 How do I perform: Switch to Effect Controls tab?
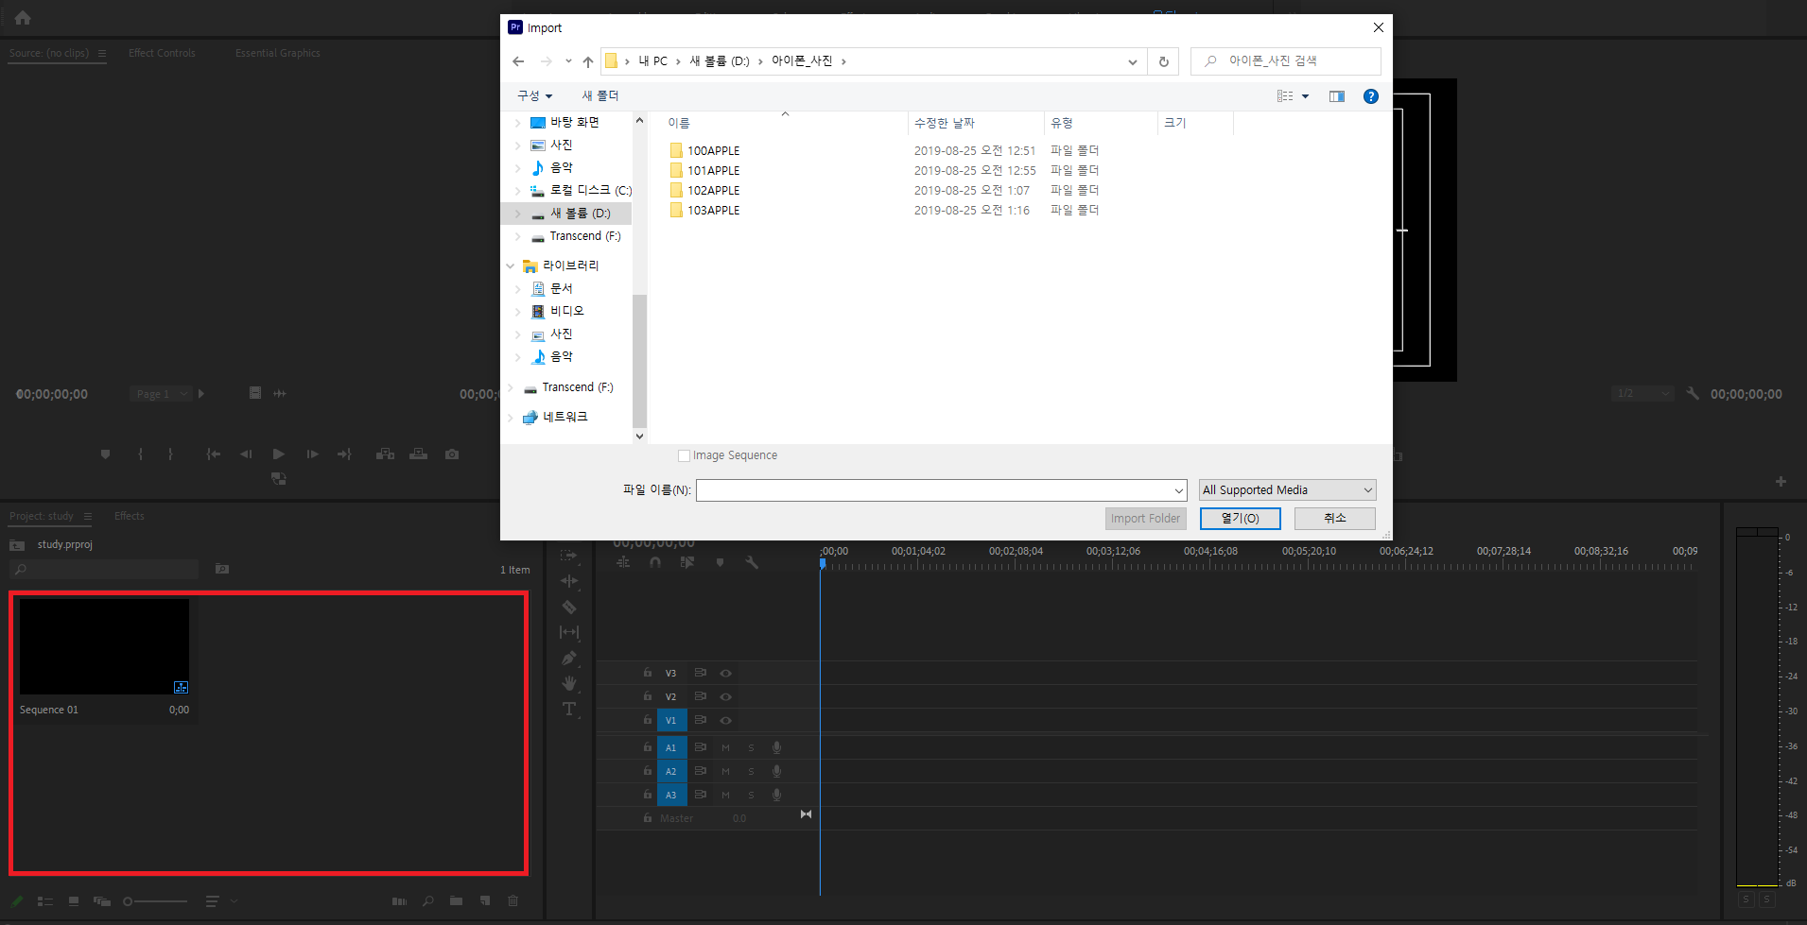click(162, 53)
